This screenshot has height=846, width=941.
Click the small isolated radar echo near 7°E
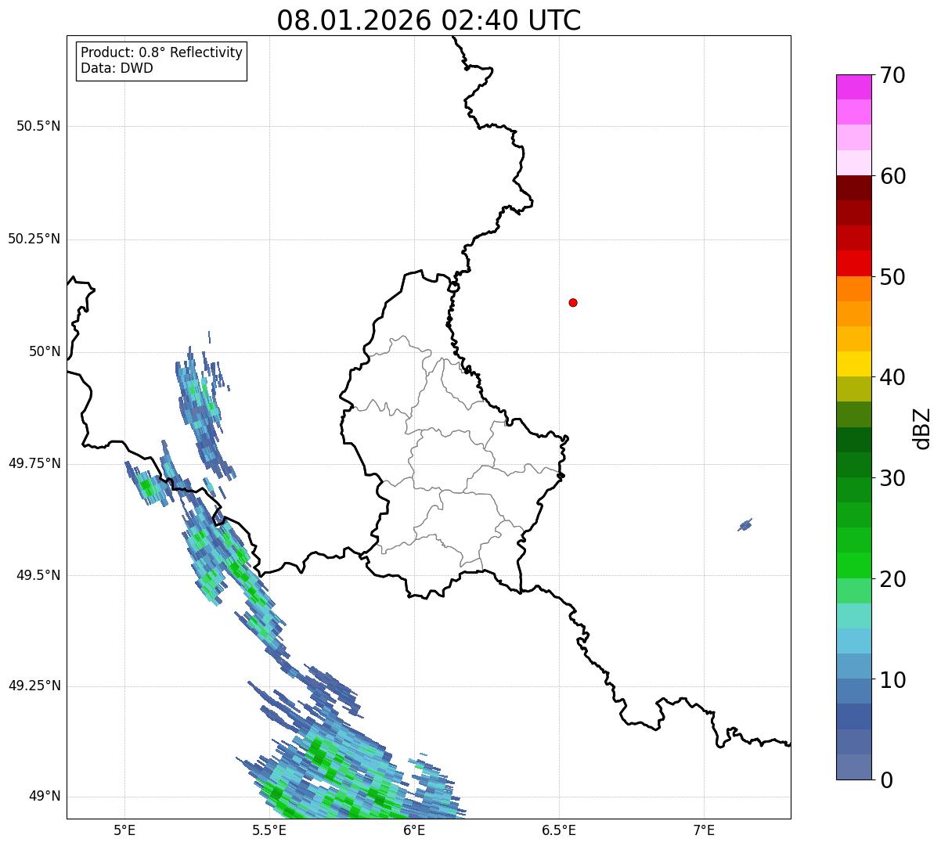[x=745, y=525]
